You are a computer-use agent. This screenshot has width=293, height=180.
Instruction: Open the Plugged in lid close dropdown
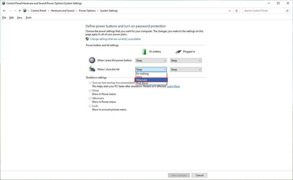tap(185, 69)
